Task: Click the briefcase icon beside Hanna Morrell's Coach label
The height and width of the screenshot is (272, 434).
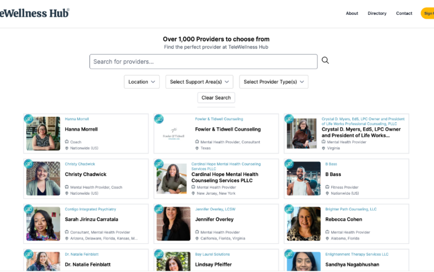Action: point(67,142)
